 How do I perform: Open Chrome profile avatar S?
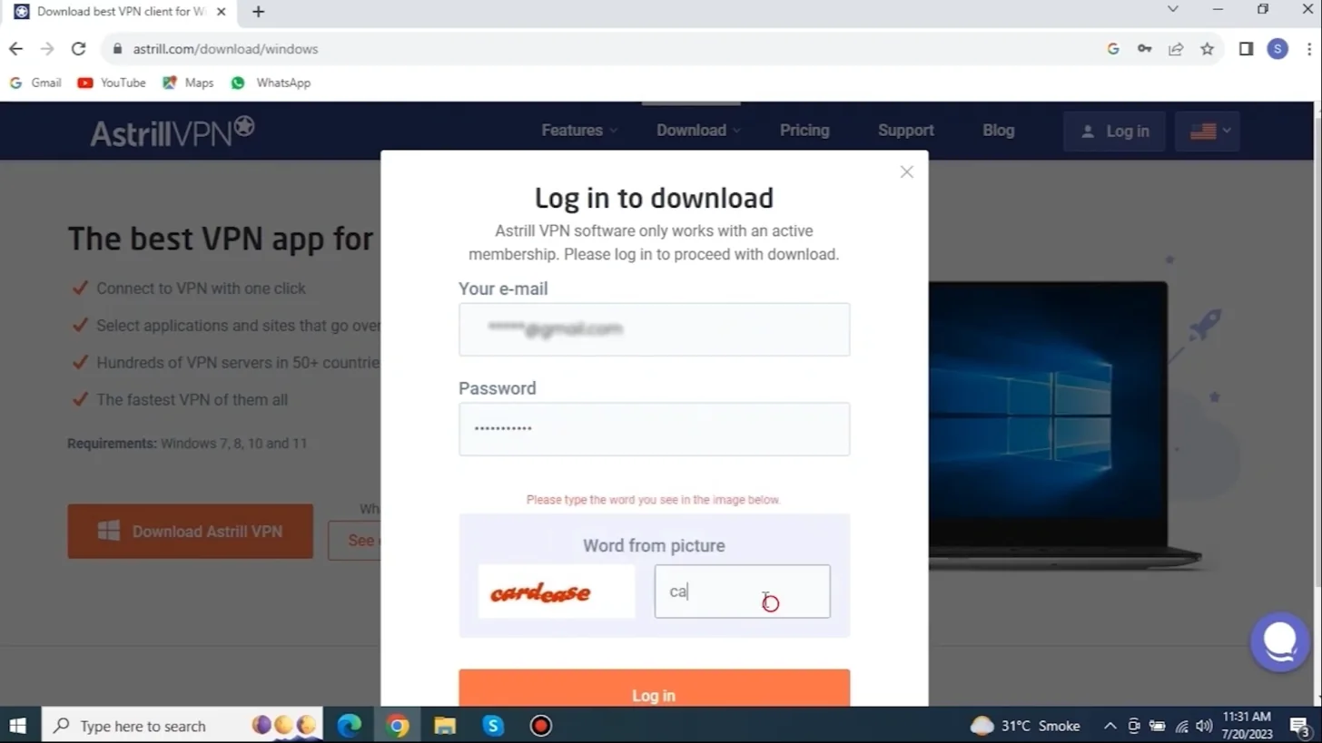click(1278, 49)
